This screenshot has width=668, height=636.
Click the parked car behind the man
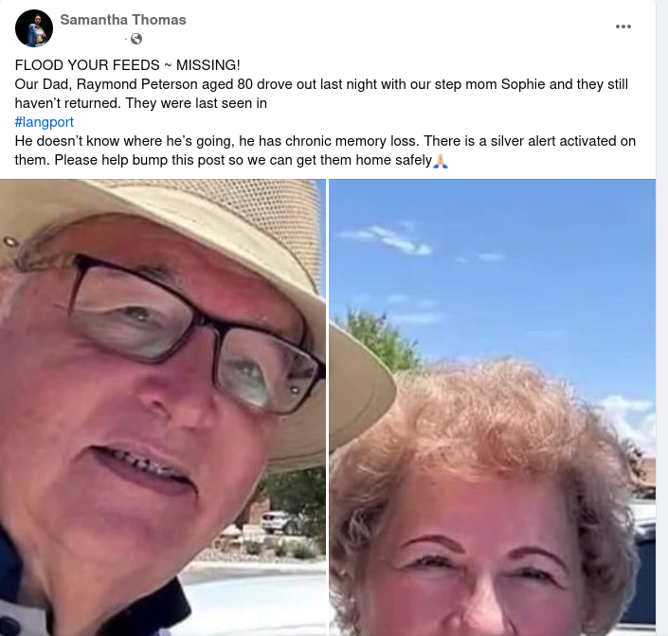pyautogui.click(x=279, y=522)
